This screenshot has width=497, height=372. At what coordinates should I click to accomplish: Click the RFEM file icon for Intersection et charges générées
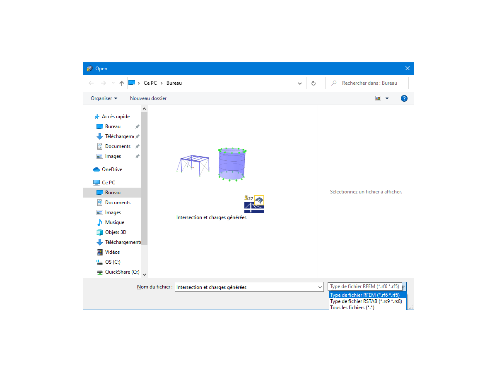coord(254,204)
